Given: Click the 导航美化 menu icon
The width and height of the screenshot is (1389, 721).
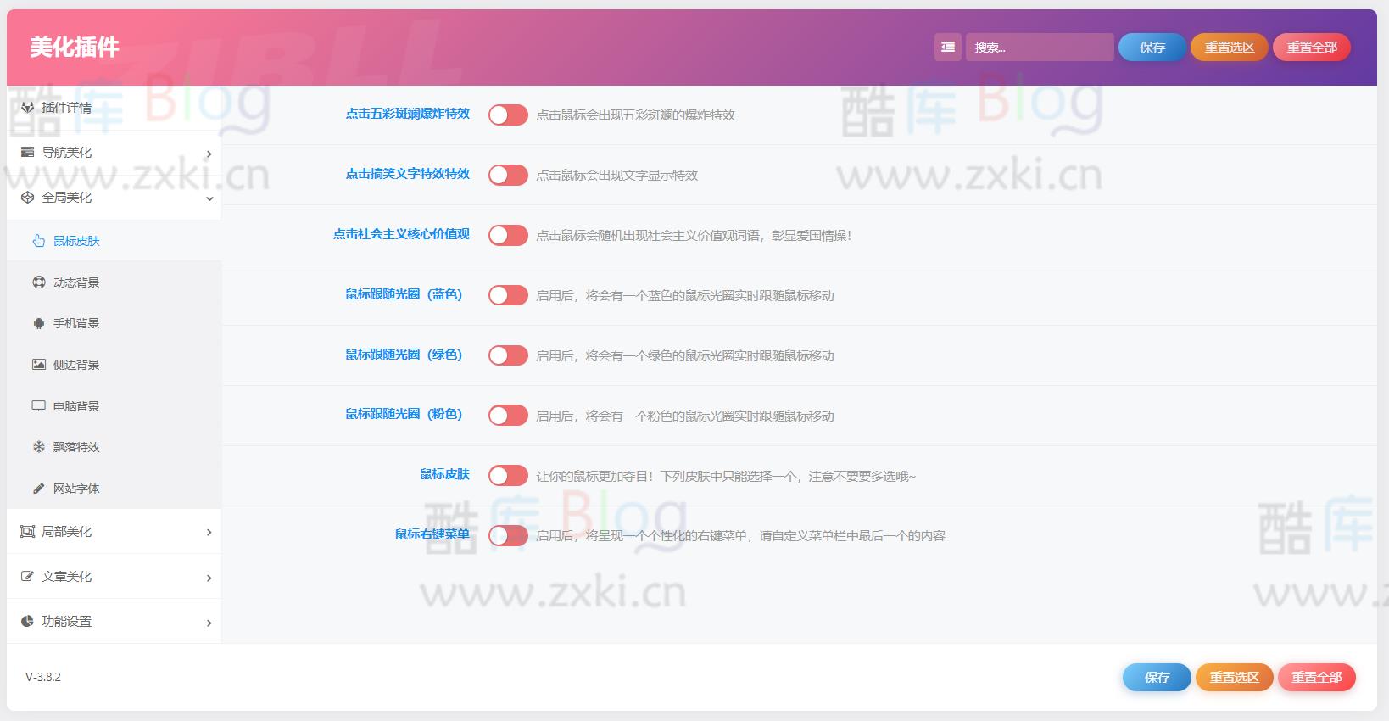Looking at the screenshot, I should (x=27, y=153).
